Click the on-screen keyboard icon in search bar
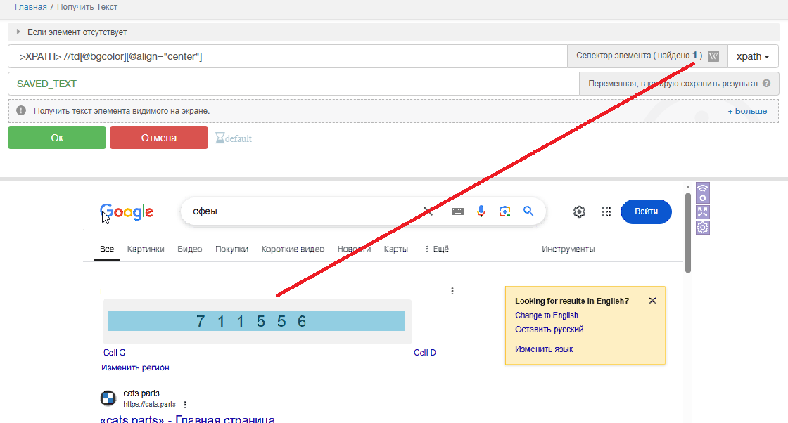This screenshot has height=423, width=788. click(x=458, y=211)
